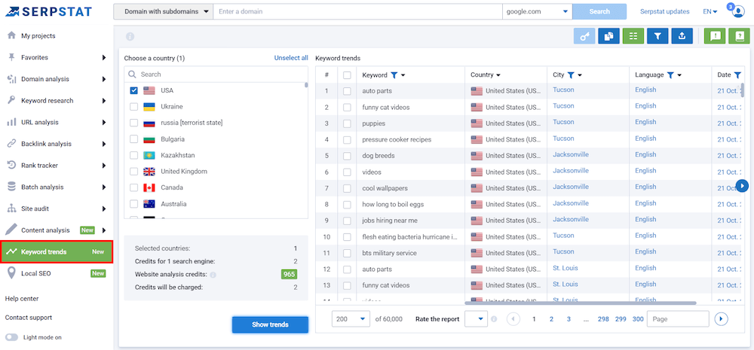Open the google.com search engine dropdown
The width and height of the screenshot is (754, 350).
pyautogui.click(x=537, y=11)
